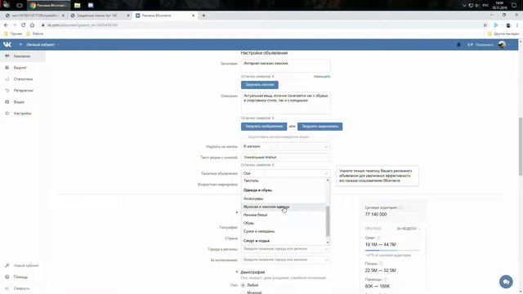
Task: Open File Explorer from the taskbar
Action: [x=78, y=6]
